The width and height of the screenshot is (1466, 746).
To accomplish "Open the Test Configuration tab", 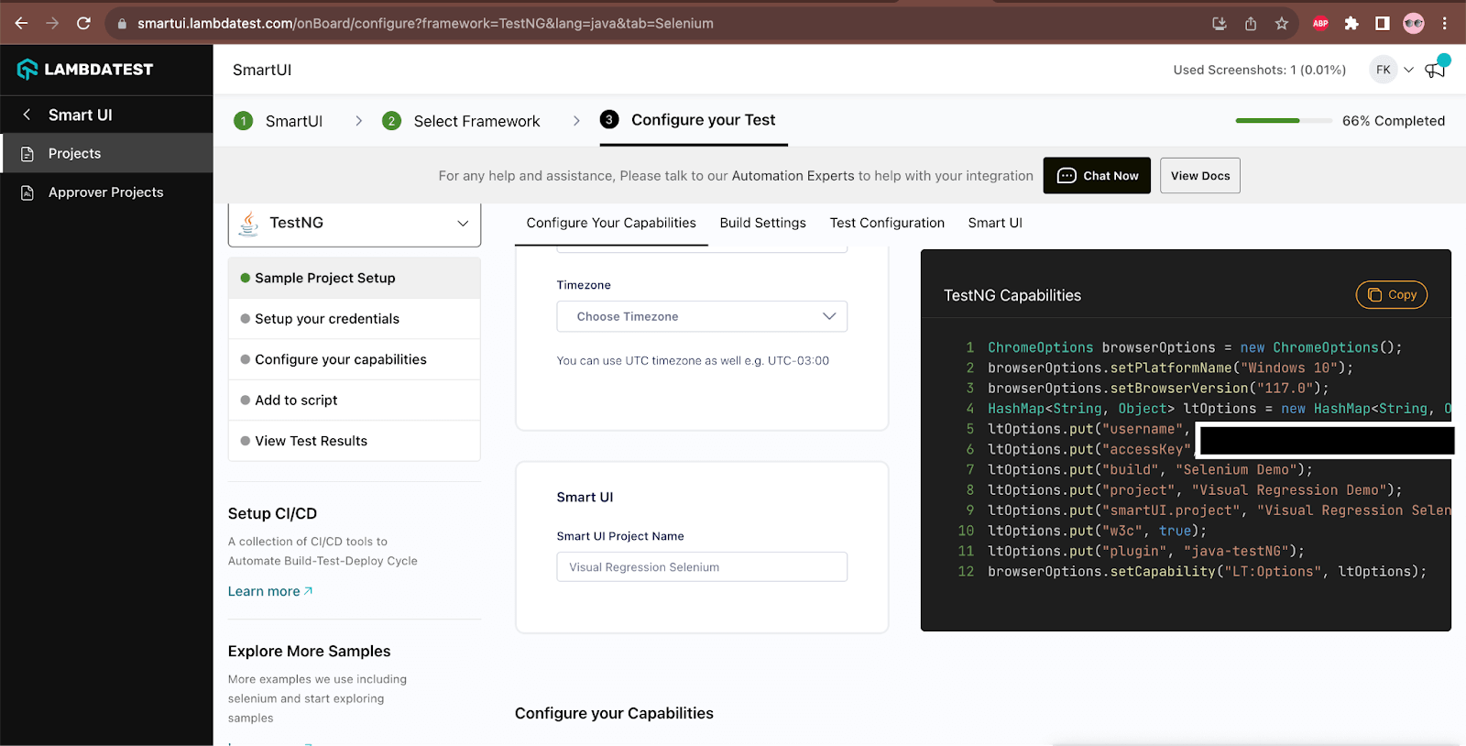I will (x=887, y=223).
